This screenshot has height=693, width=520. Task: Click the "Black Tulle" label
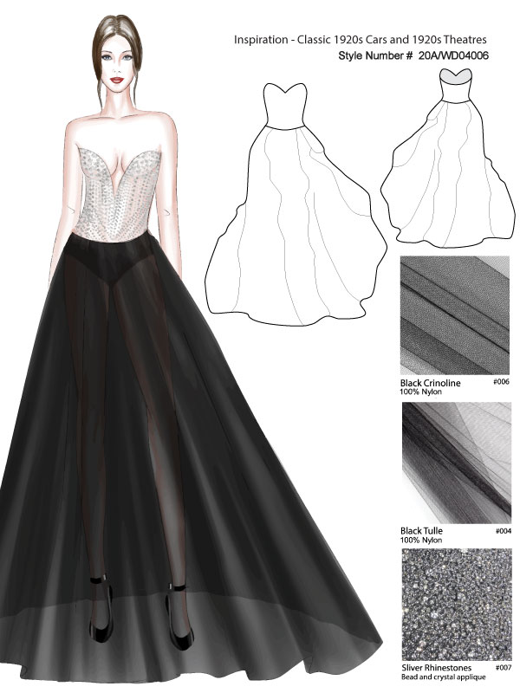422,529
